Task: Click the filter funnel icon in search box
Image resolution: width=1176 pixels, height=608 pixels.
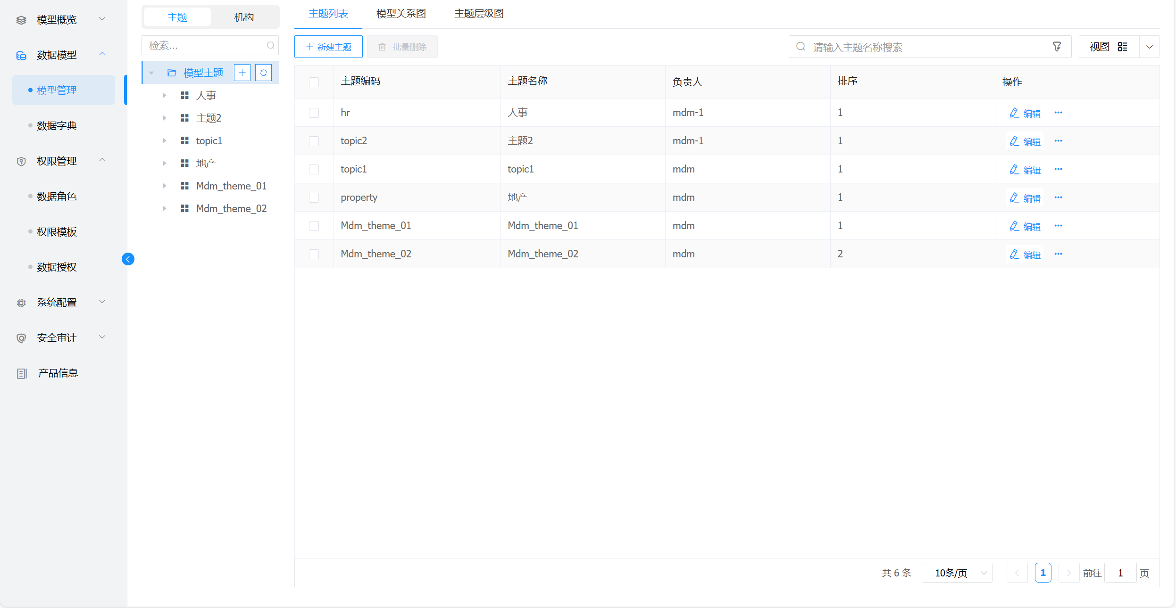Action: 1057,47
